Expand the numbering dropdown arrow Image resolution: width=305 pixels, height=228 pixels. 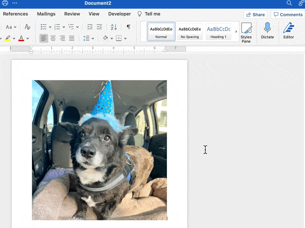pyautogui.click(x=64, y=27)
